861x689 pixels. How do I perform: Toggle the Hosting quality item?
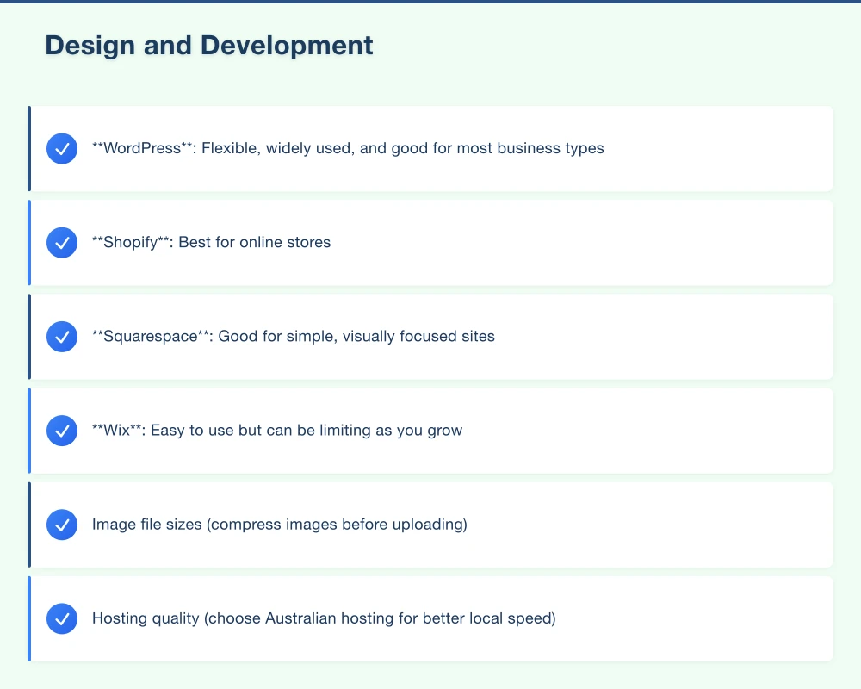click(430, 618)
